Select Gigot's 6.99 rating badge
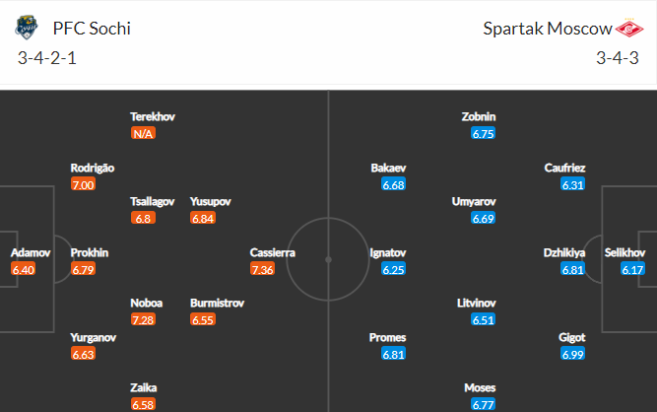Screen dimensions: 657x412 click(x=572, y=354)
